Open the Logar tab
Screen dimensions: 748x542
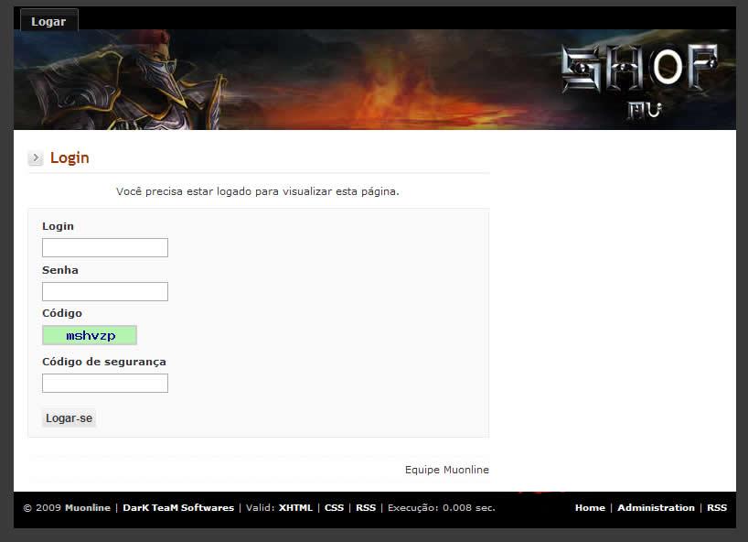(x=48, y=21)
